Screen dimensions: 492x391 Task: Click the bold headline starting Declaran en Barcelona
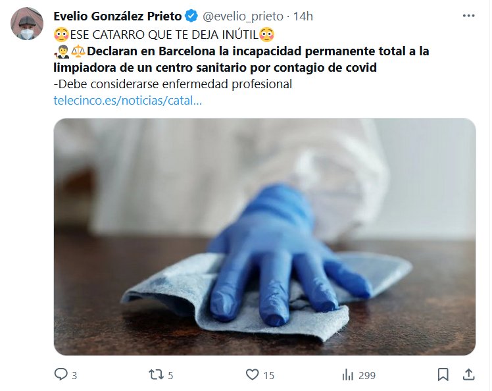click(x=241, y=59)
